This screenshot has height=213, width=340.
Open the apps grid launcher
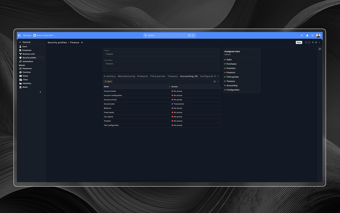click(313, 35)
